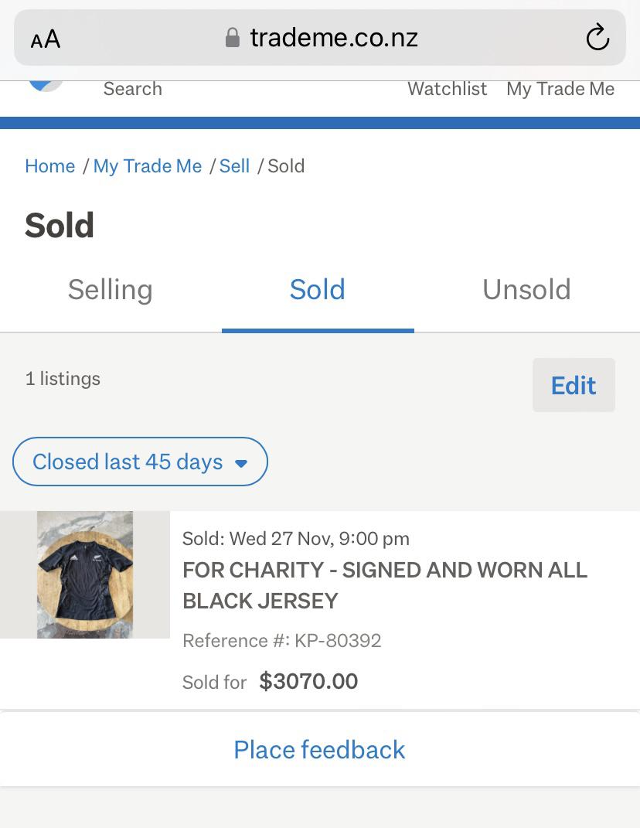Open Search in the site header
Image resolution: width=640 pixels, height=828 pixels.
[133, 89]
